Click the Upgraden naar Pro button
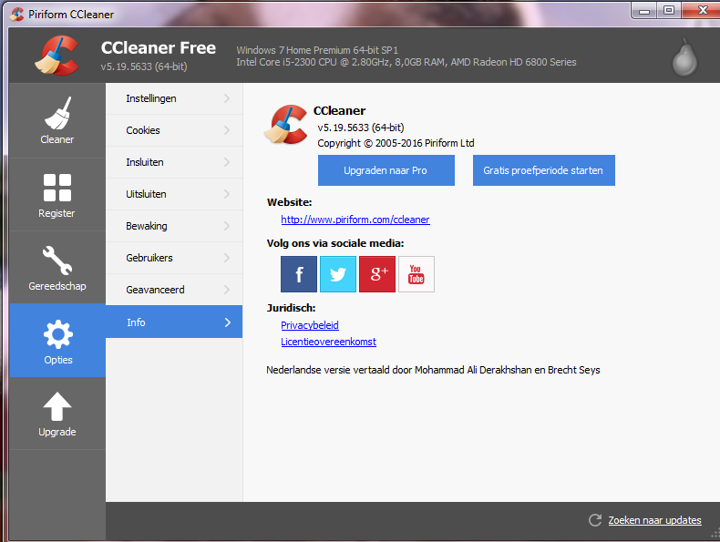 [386, 170]
